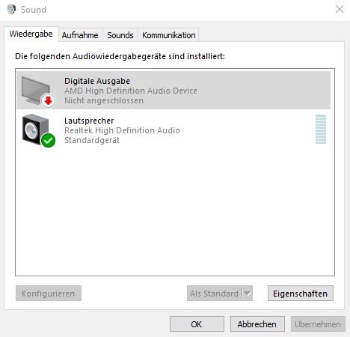Click the Als Standard button
The width and height of the screenshot is (350, 337).
point(215,294)
